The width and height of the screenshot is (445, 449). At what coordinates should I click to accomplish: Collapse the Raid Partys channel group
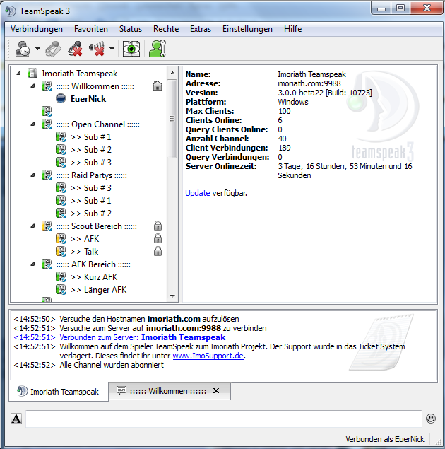pyautogui.click(x=33, y=175)
